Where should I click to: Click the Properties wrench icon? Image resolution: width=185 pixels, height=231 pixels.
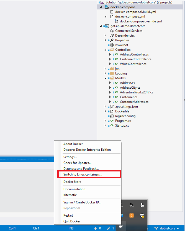112,40
